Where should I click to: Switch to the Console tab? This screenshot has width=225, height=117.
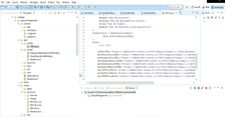[x=99, y=88]
